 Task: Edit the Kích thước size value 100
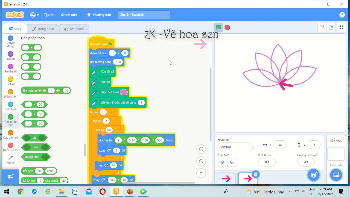click(267, 162)
